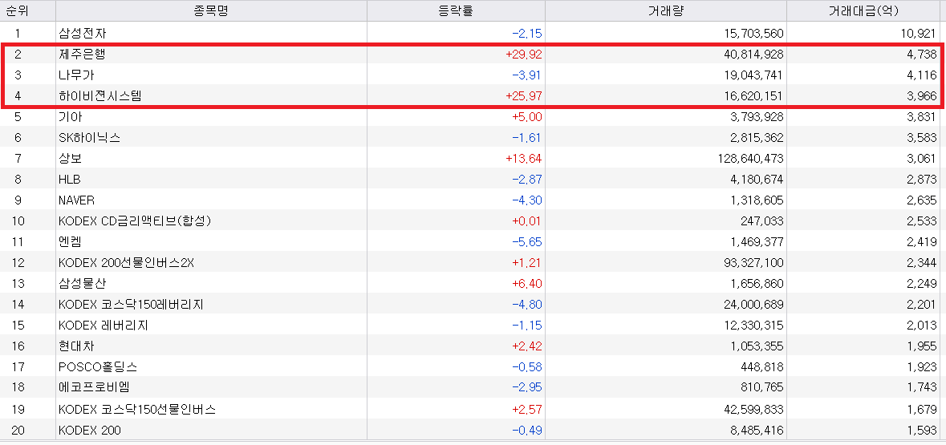This screenshot has width=946, height=445.
Task: Click the 엔켐 stock name
Action: [71, 242]
